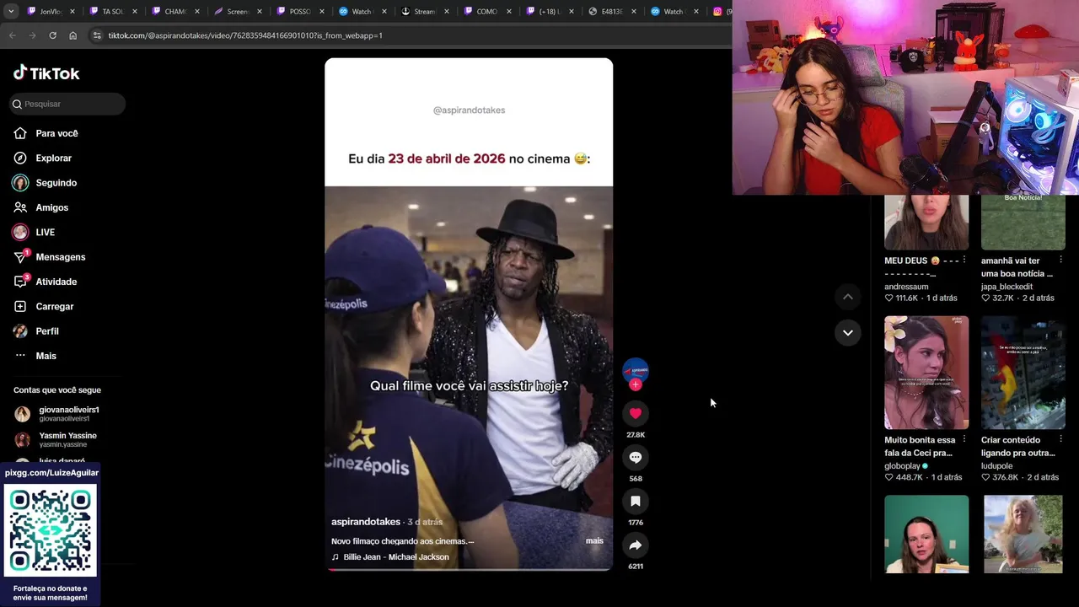Image resolution: width=1079 pixels, height=607 pixels.
Task: Reload the page in browser
Action: click(52, 35)
